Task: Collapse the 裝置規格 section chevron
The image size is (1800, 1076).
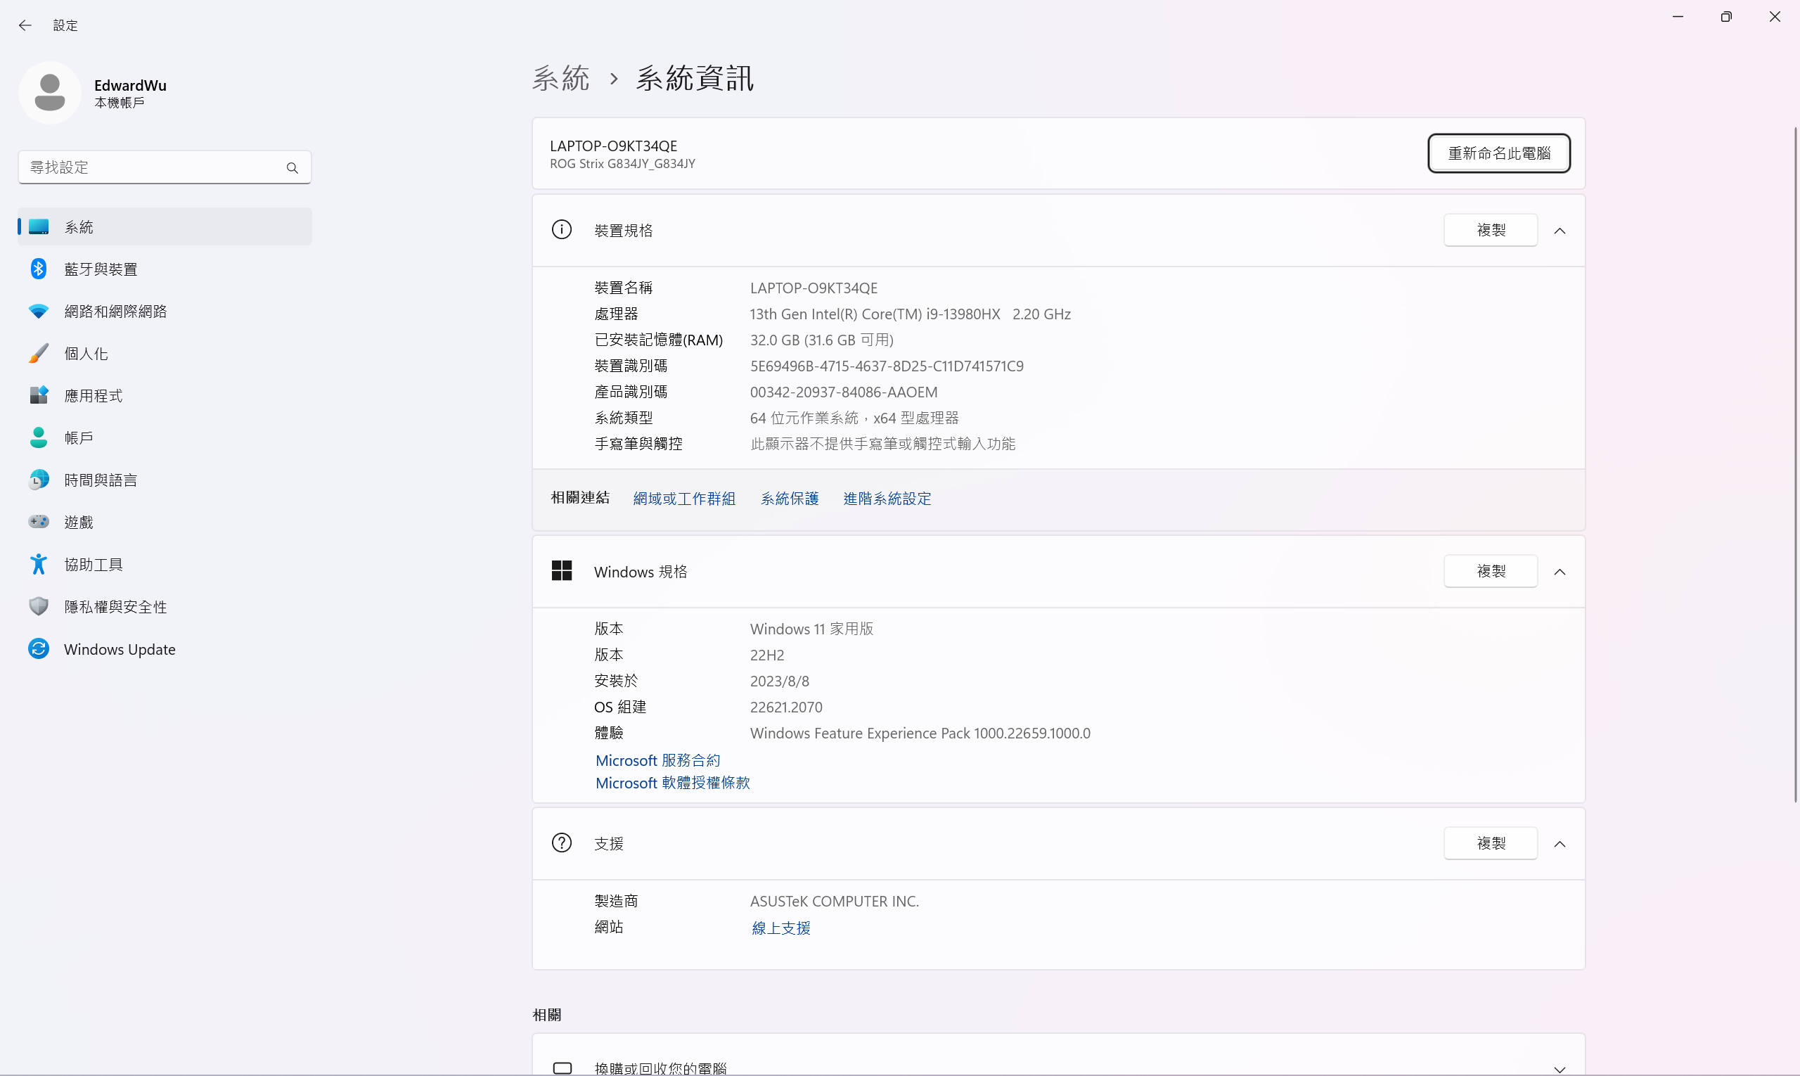Action: (x=1560, y=231)
